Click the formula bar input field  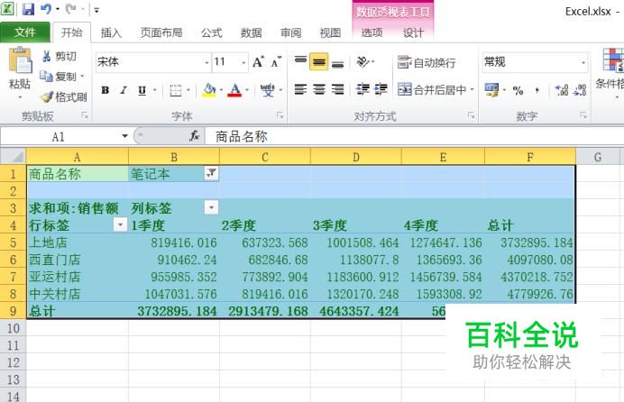pos(414,136)
